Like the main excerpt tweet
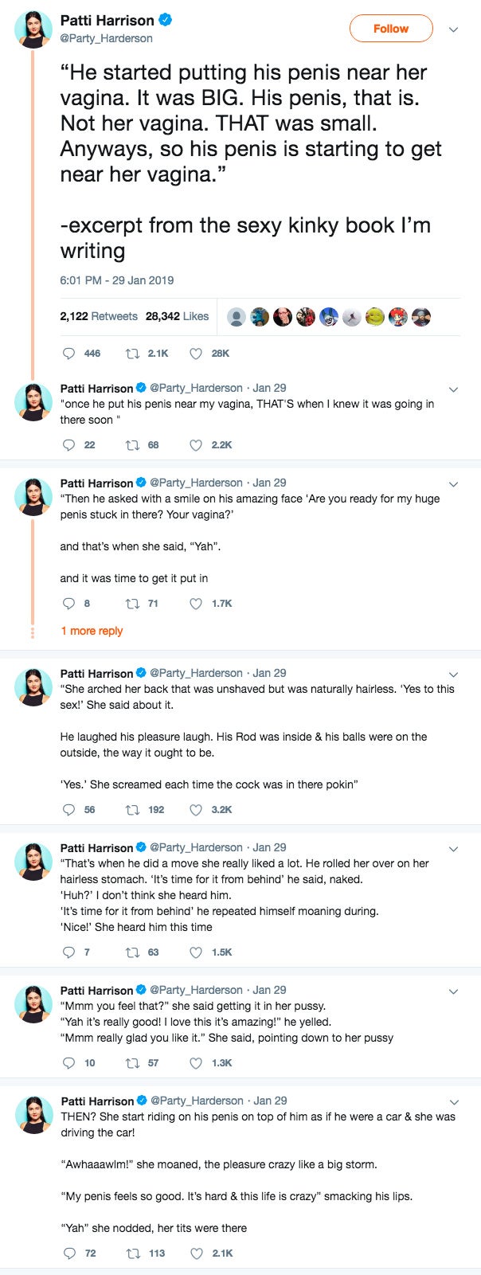Screen dimensions: 481x1275 click(195, 354)
